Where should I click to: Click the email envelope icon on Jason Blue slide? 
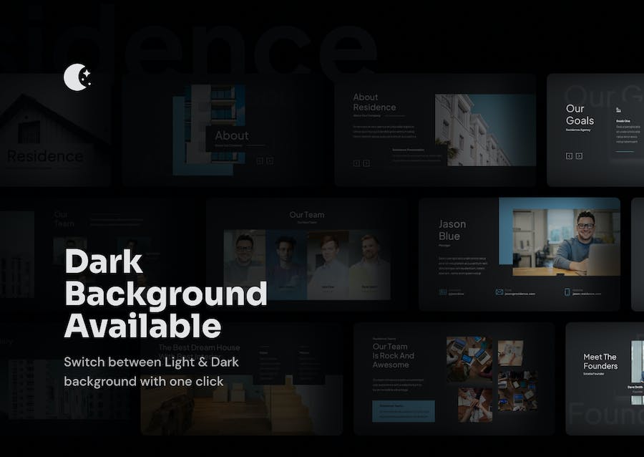point(499,292)
